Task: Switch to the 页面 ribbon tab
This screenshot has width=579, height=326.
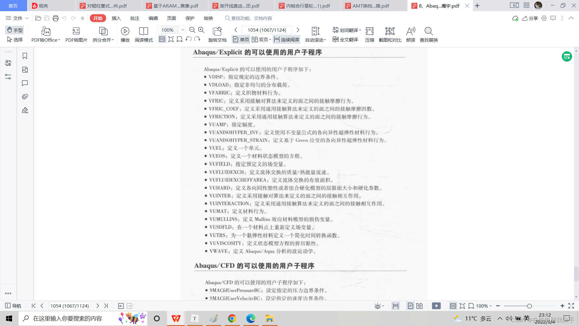Action: (x=171, y=18)
